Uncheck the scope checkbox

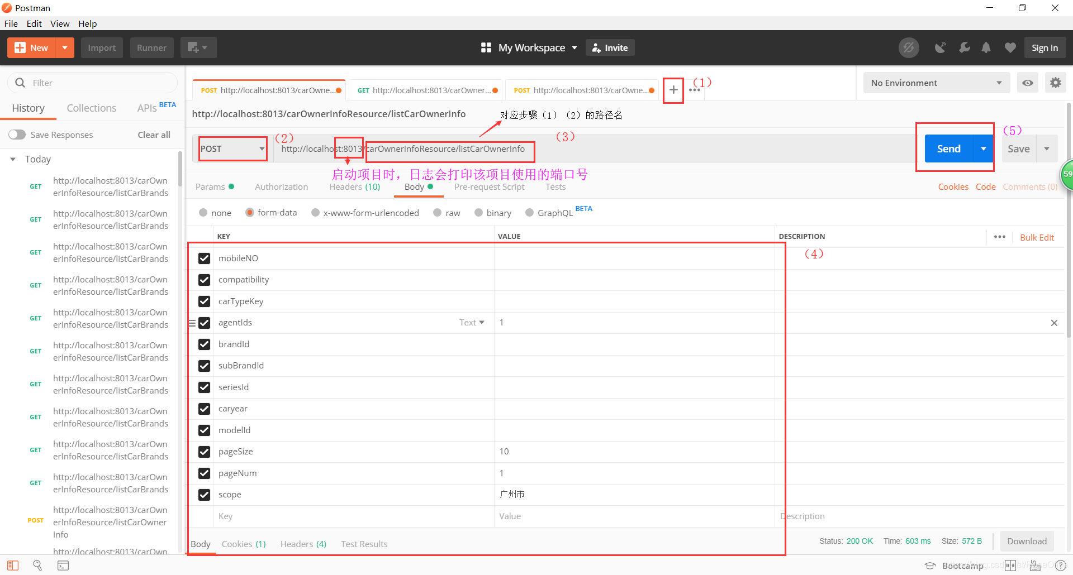(x=204, y=495)
